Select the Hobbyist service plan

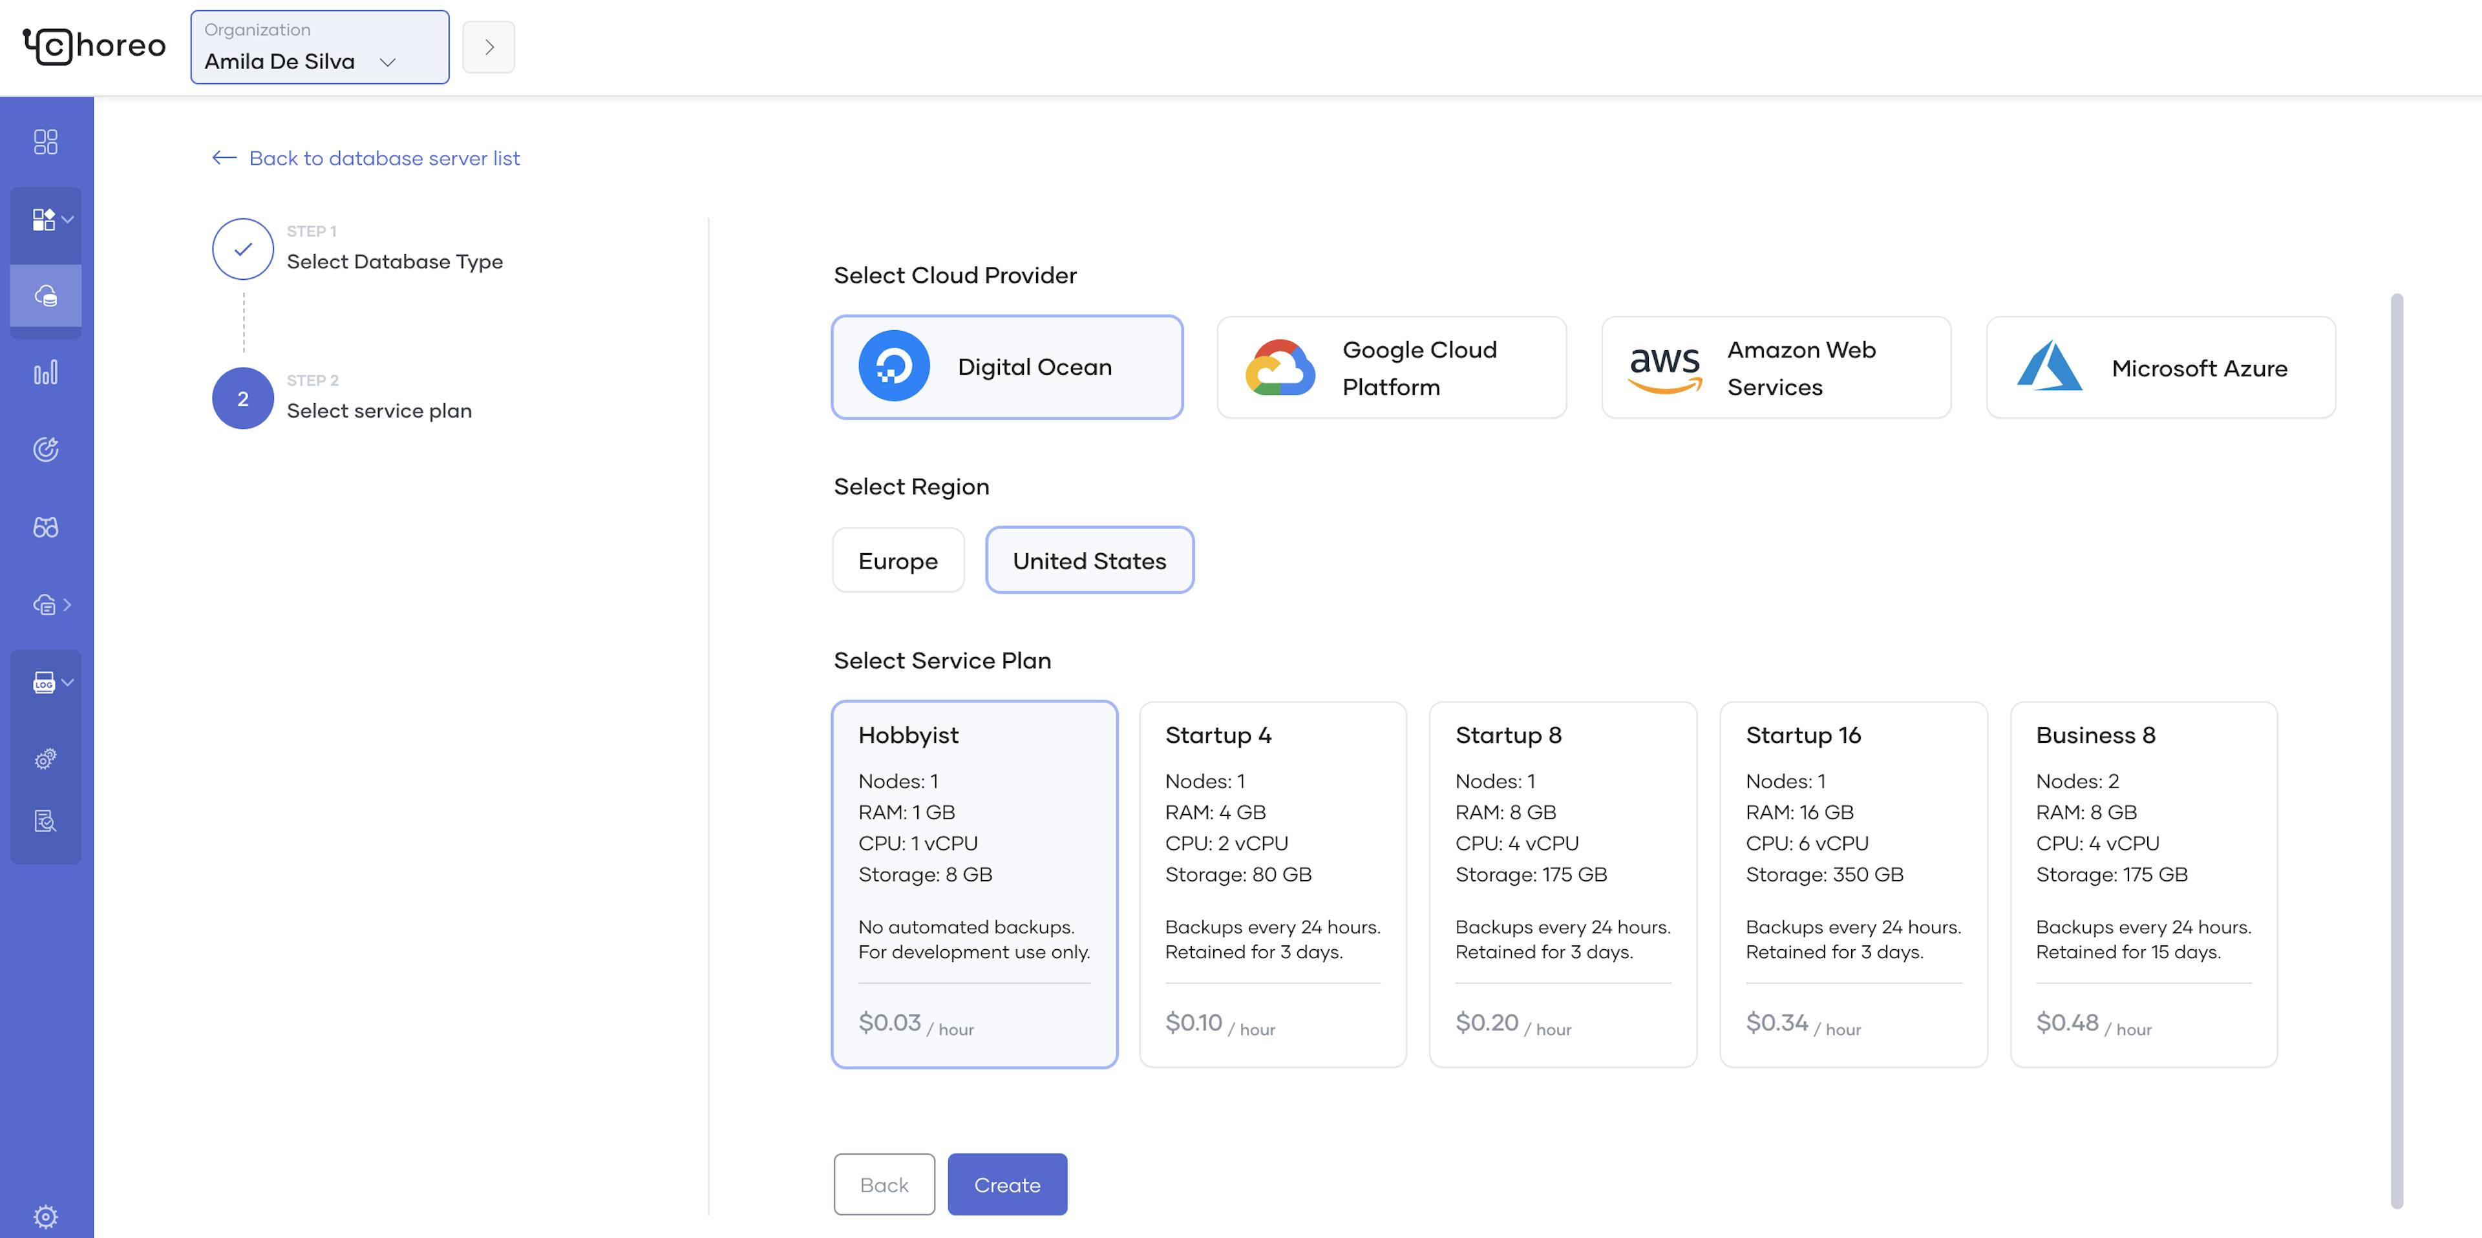[974, 885]
